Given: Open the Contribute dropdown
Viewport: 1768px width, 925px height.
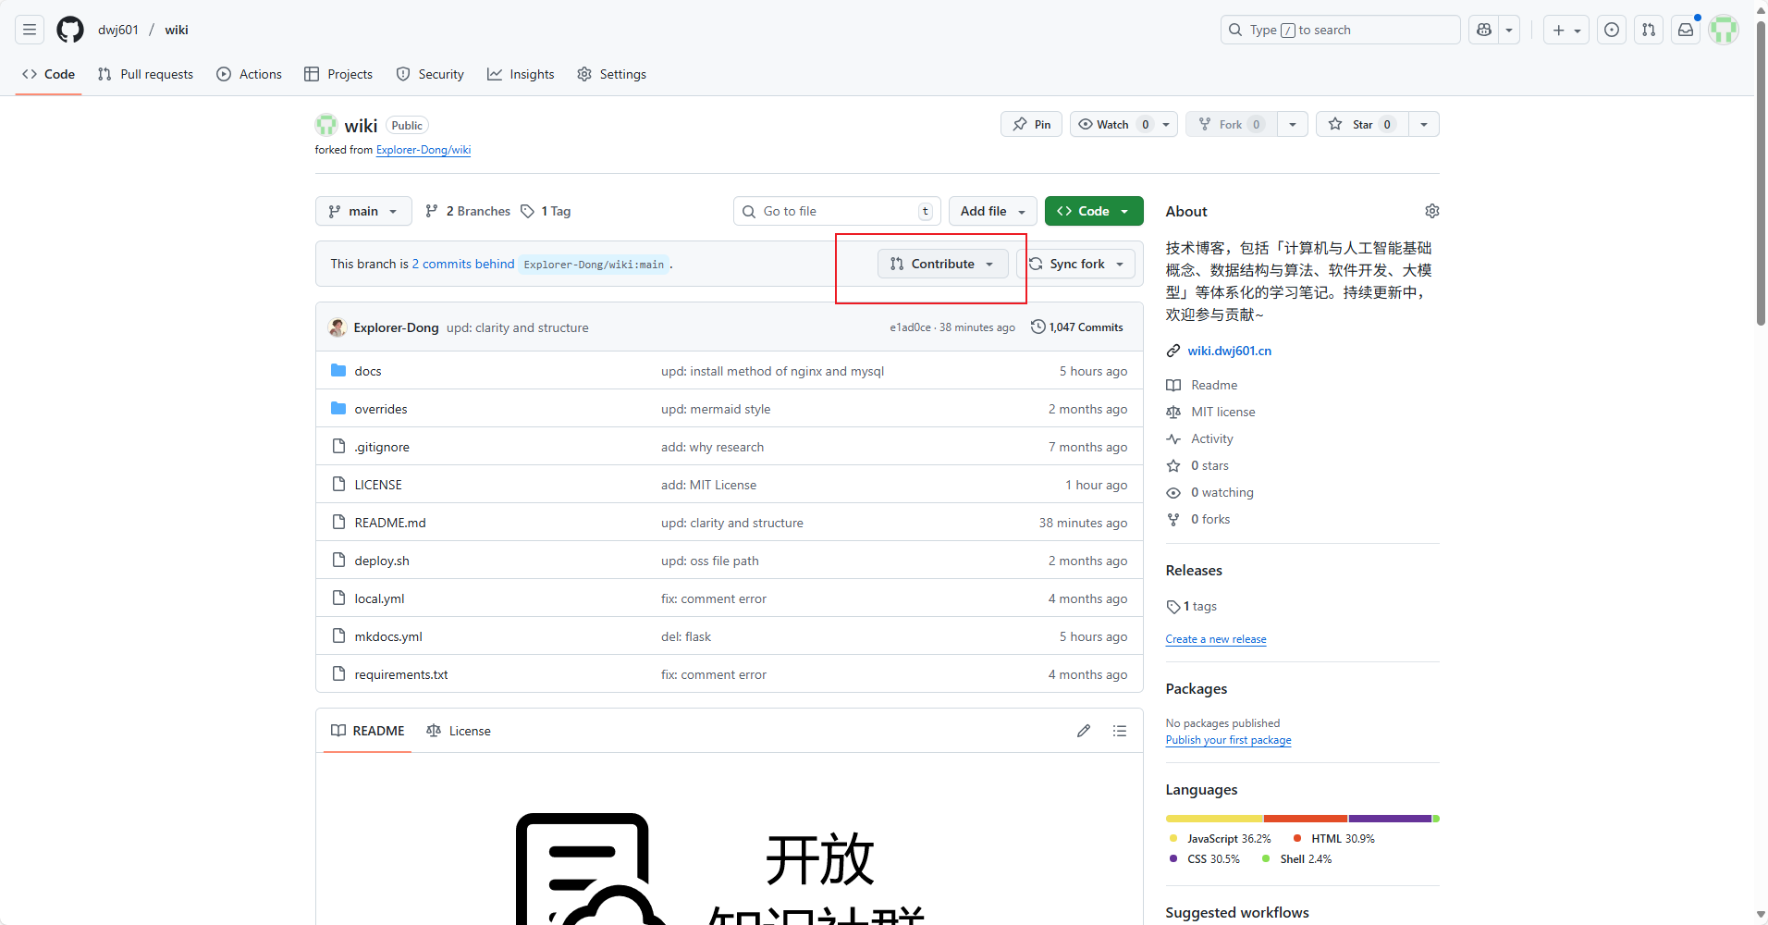Looking at the screenshot, I should point(942,264).
